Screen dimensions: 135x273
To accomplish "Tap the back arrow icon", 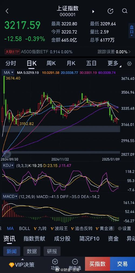I will [7, 11].
